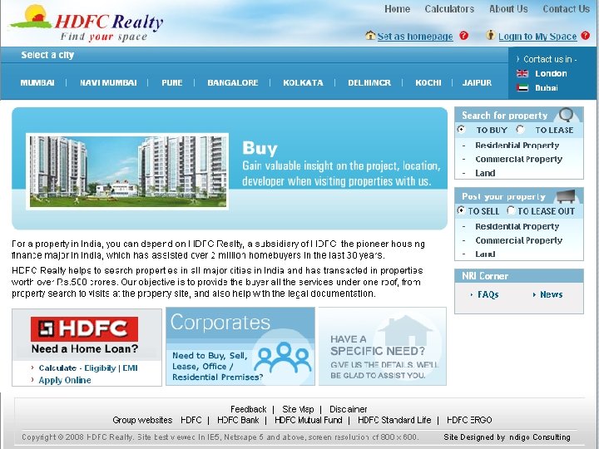Screen dimensions: 599x449
Task: Click the Buy heading in the banner
Action: click(x=260, y=148)
